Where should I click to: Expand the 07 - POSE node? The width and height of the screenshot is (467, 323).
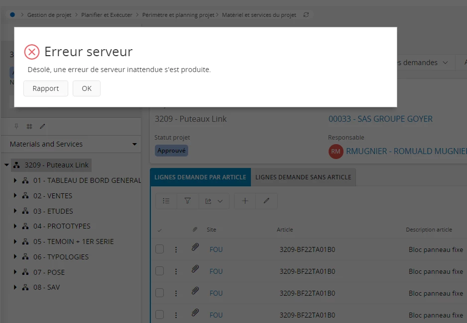point(15,272)
